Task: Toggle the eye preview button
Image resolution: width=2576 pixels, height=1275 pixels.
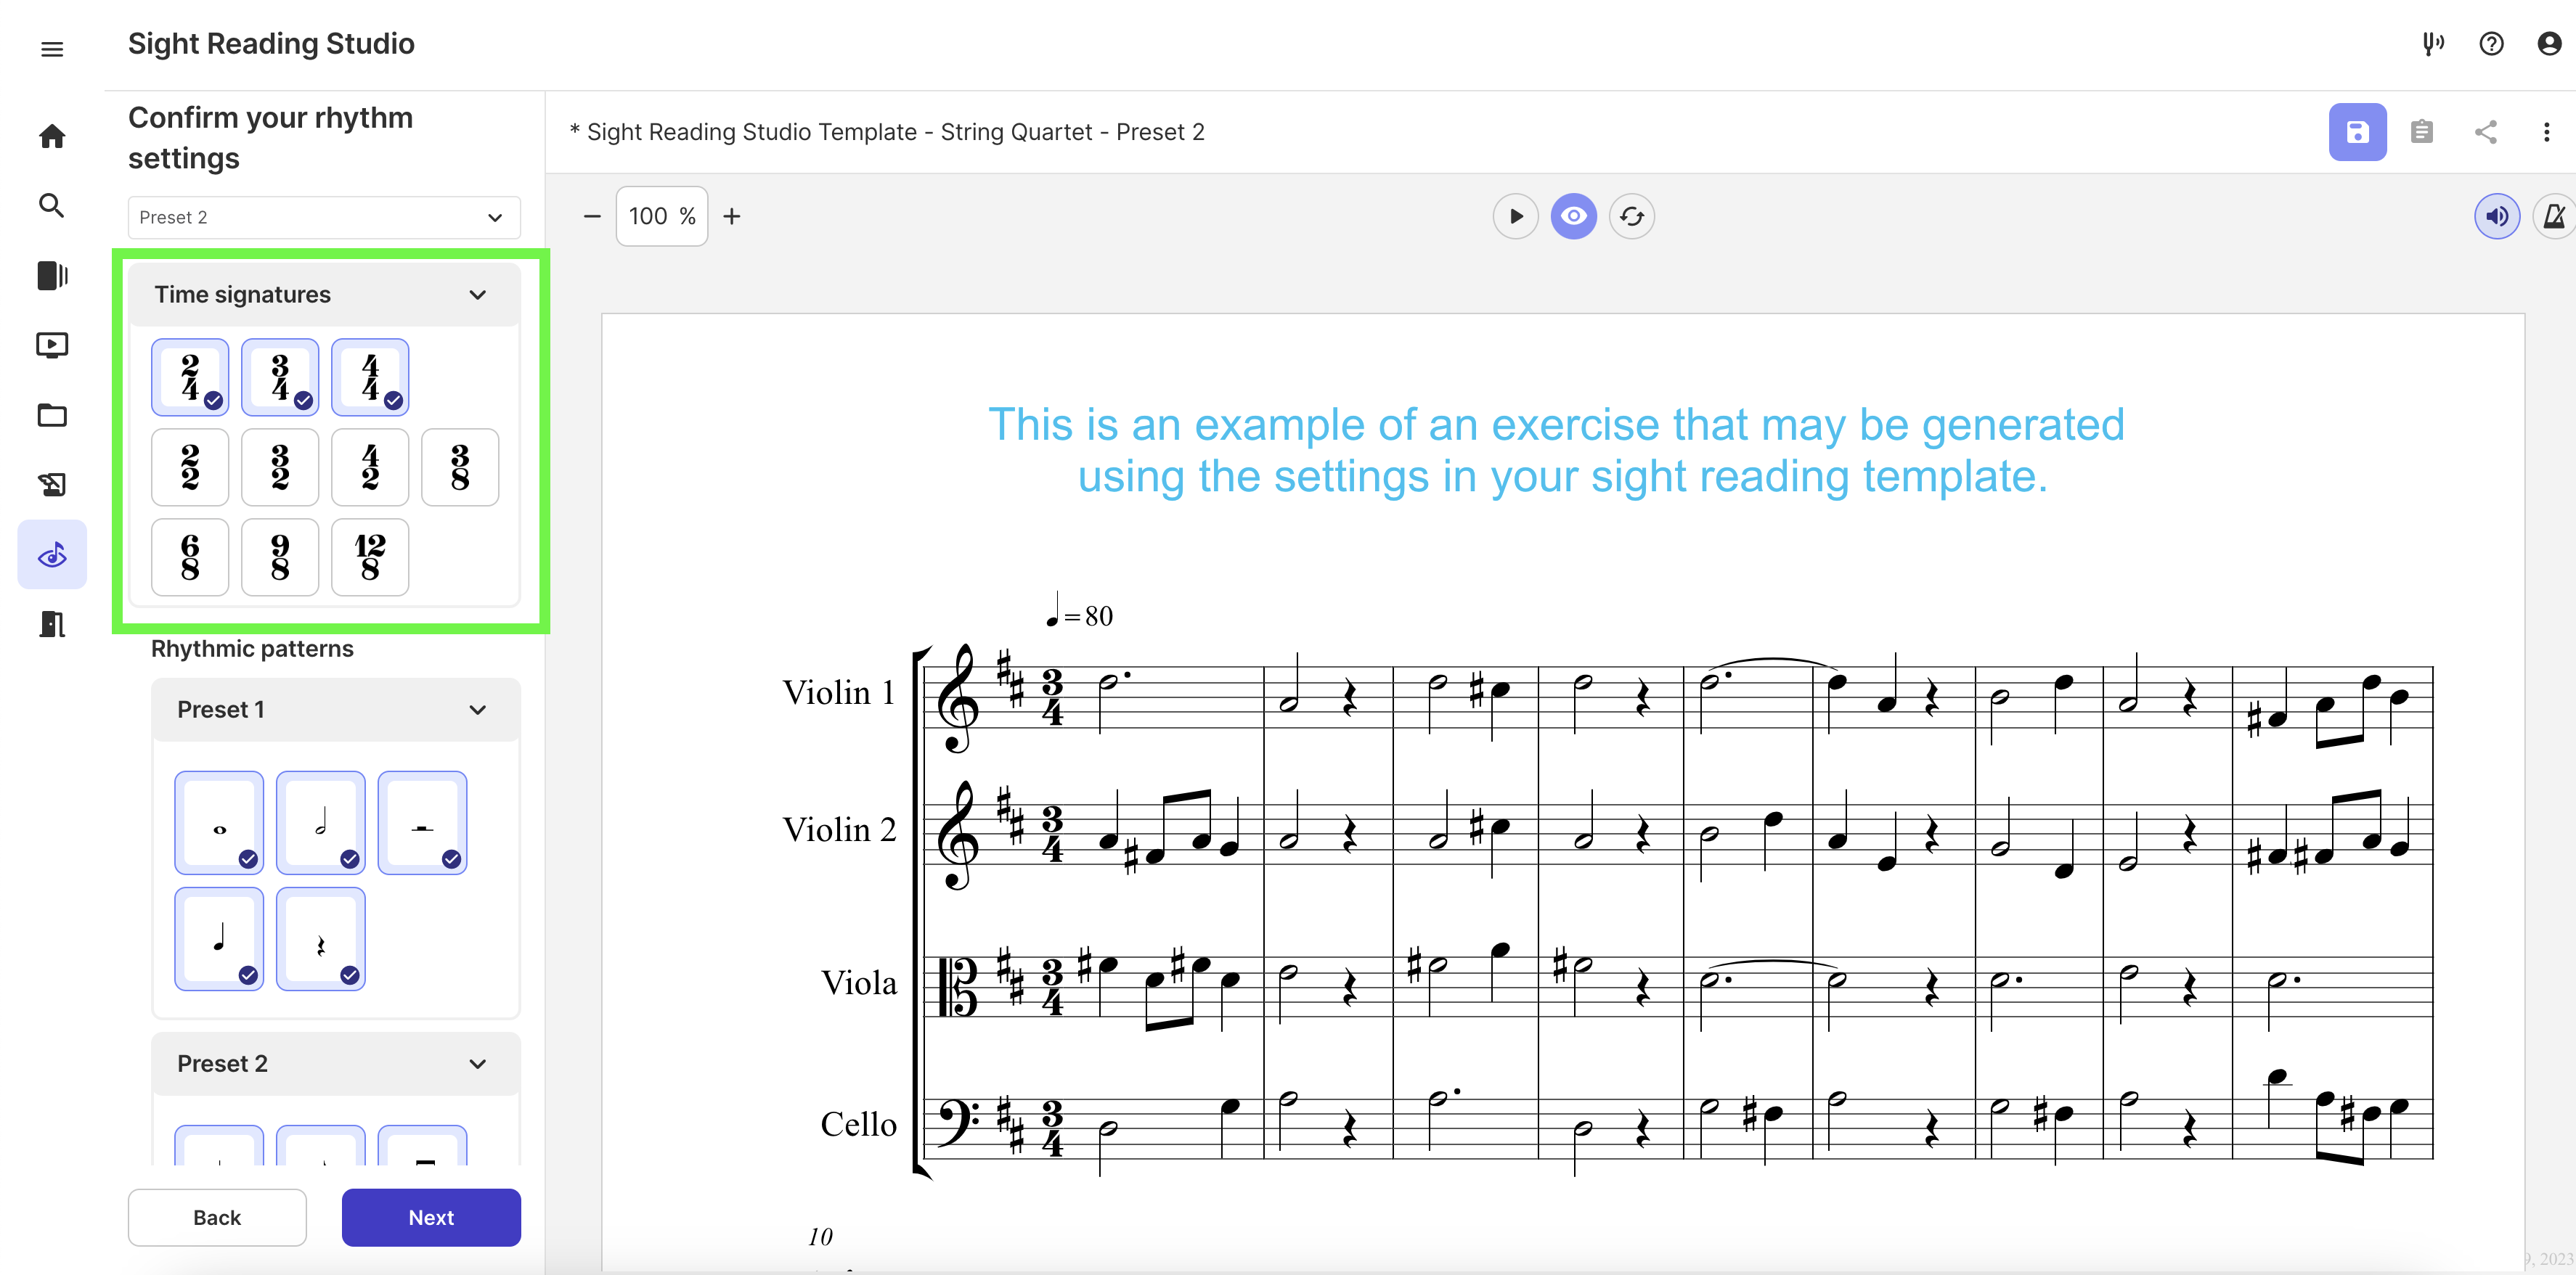Action: pos(1573,216)
